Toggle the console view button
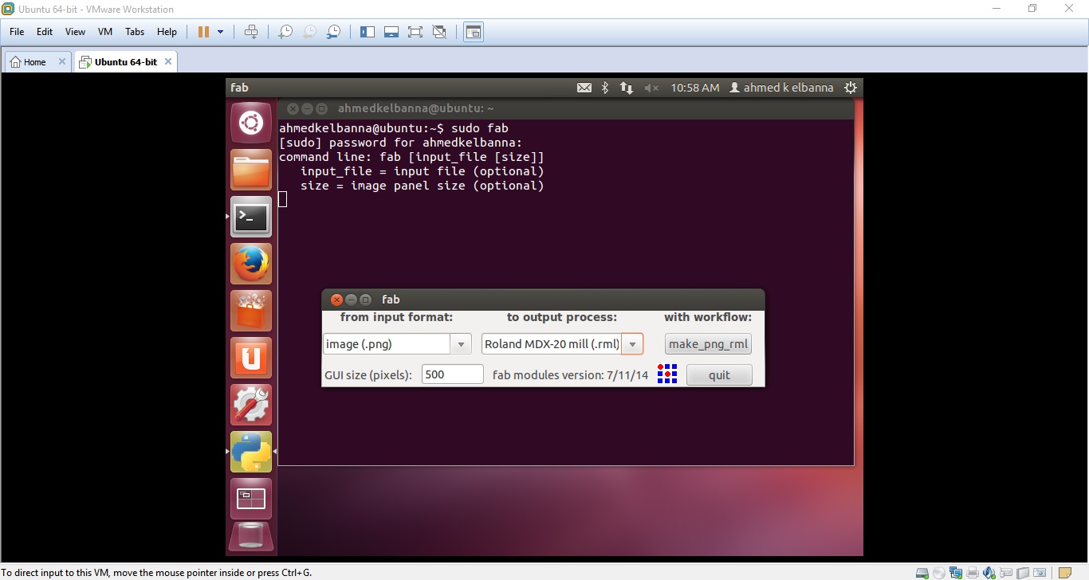 tap(474, 32)
